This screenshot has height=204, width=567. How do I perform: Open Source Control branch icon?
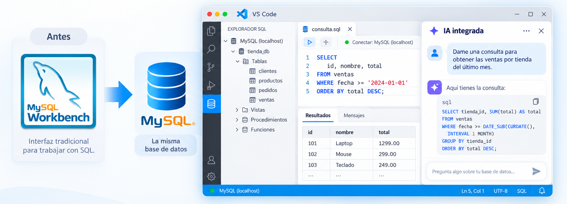pyautogui.click(x=211, y=67)
